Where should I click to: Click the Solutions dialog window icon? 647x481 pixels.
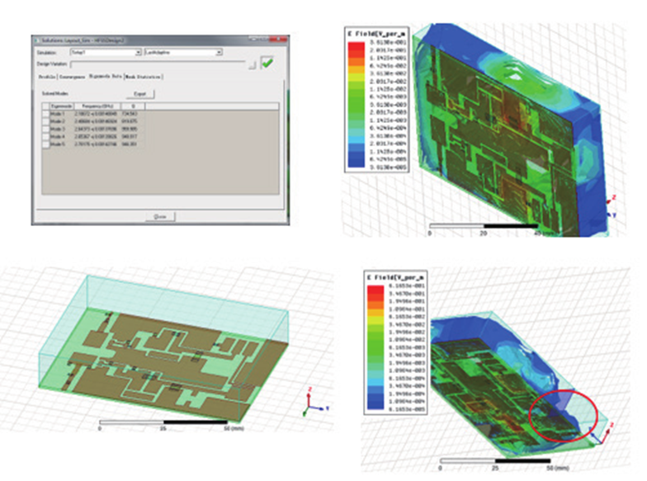36,40
